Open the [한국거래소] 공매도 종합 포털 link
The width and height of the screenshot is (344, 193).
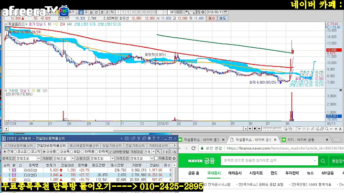coord(261,184)
